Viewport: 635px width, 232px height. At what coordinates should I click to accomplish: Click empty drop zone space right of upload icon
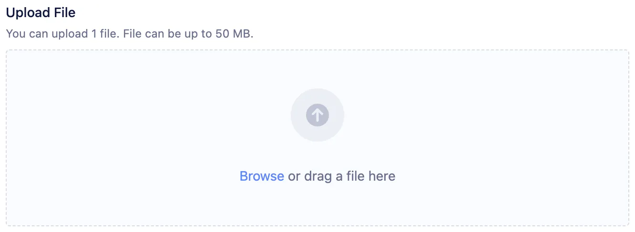(477, 115)
